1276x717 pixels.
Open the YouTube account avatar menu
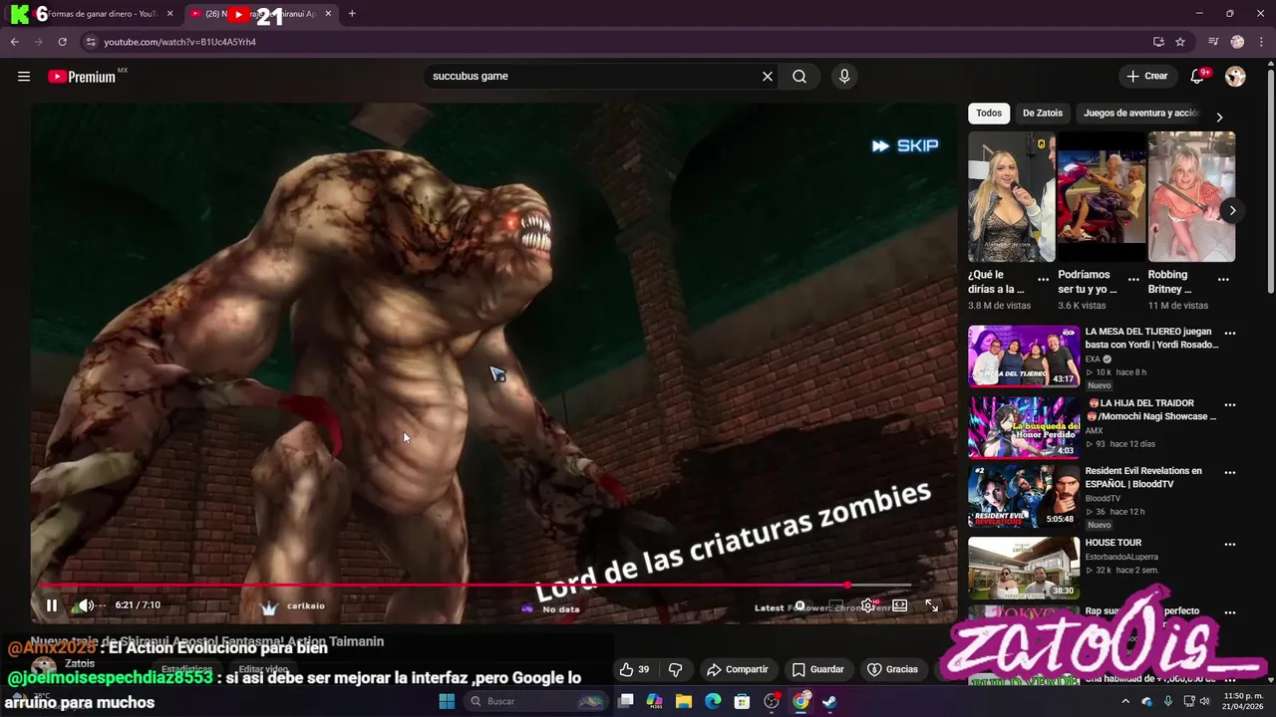click(x=1235, y=77)
